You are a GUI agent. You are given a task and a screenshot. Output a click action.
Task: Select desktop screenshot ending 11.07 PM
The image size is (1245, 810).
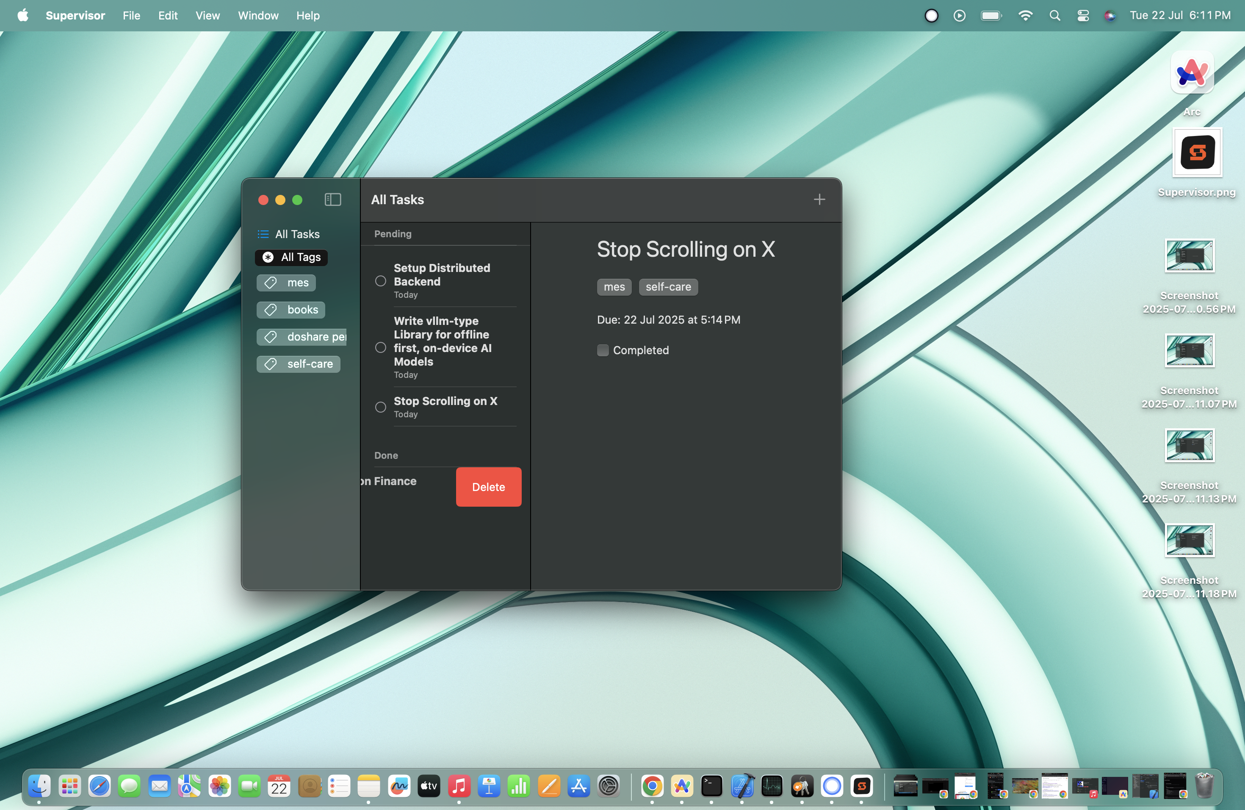1189,351
